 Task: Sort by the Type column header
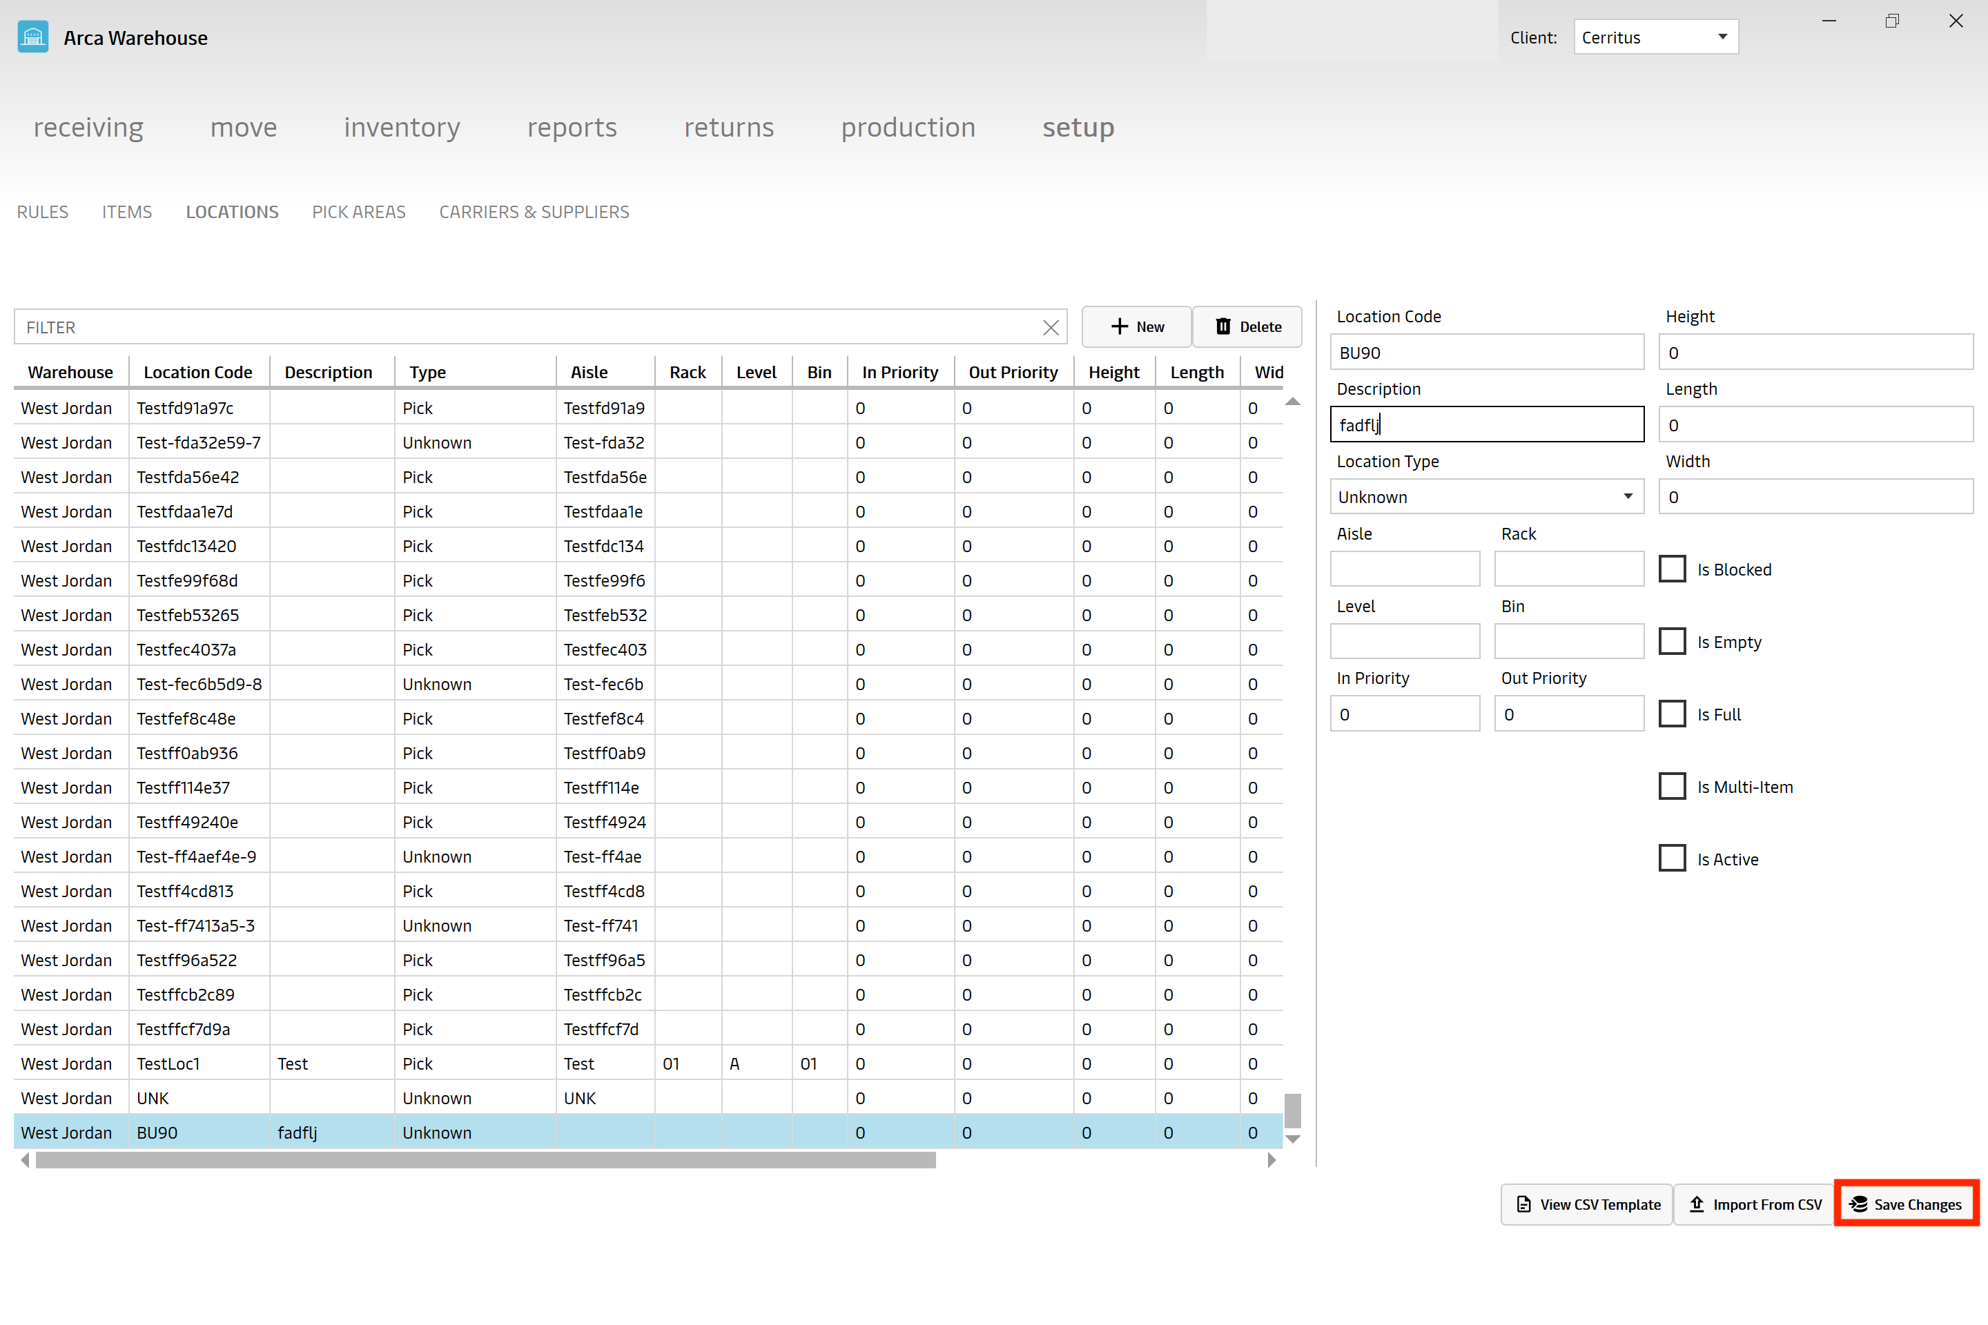(x=474, y=373)
